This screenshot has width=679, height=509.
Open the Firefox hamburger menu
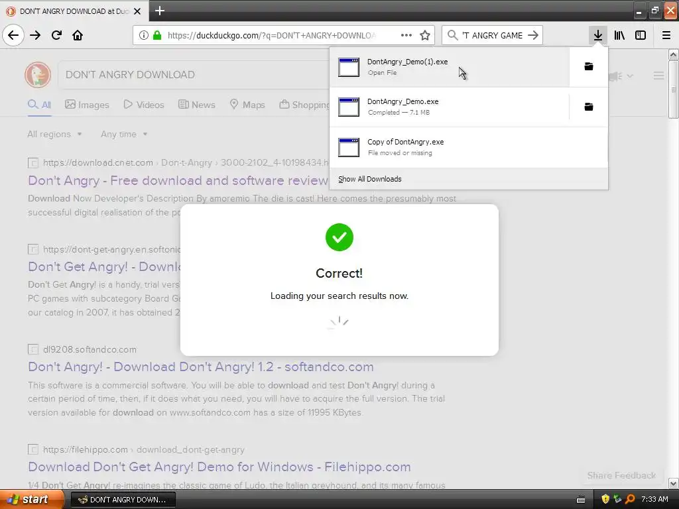point(666,35)
